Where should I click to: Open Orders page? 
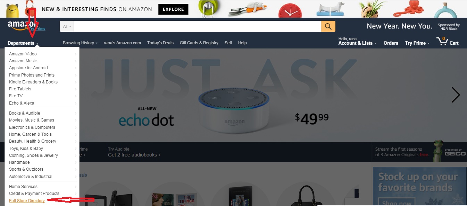click(391, 43)
